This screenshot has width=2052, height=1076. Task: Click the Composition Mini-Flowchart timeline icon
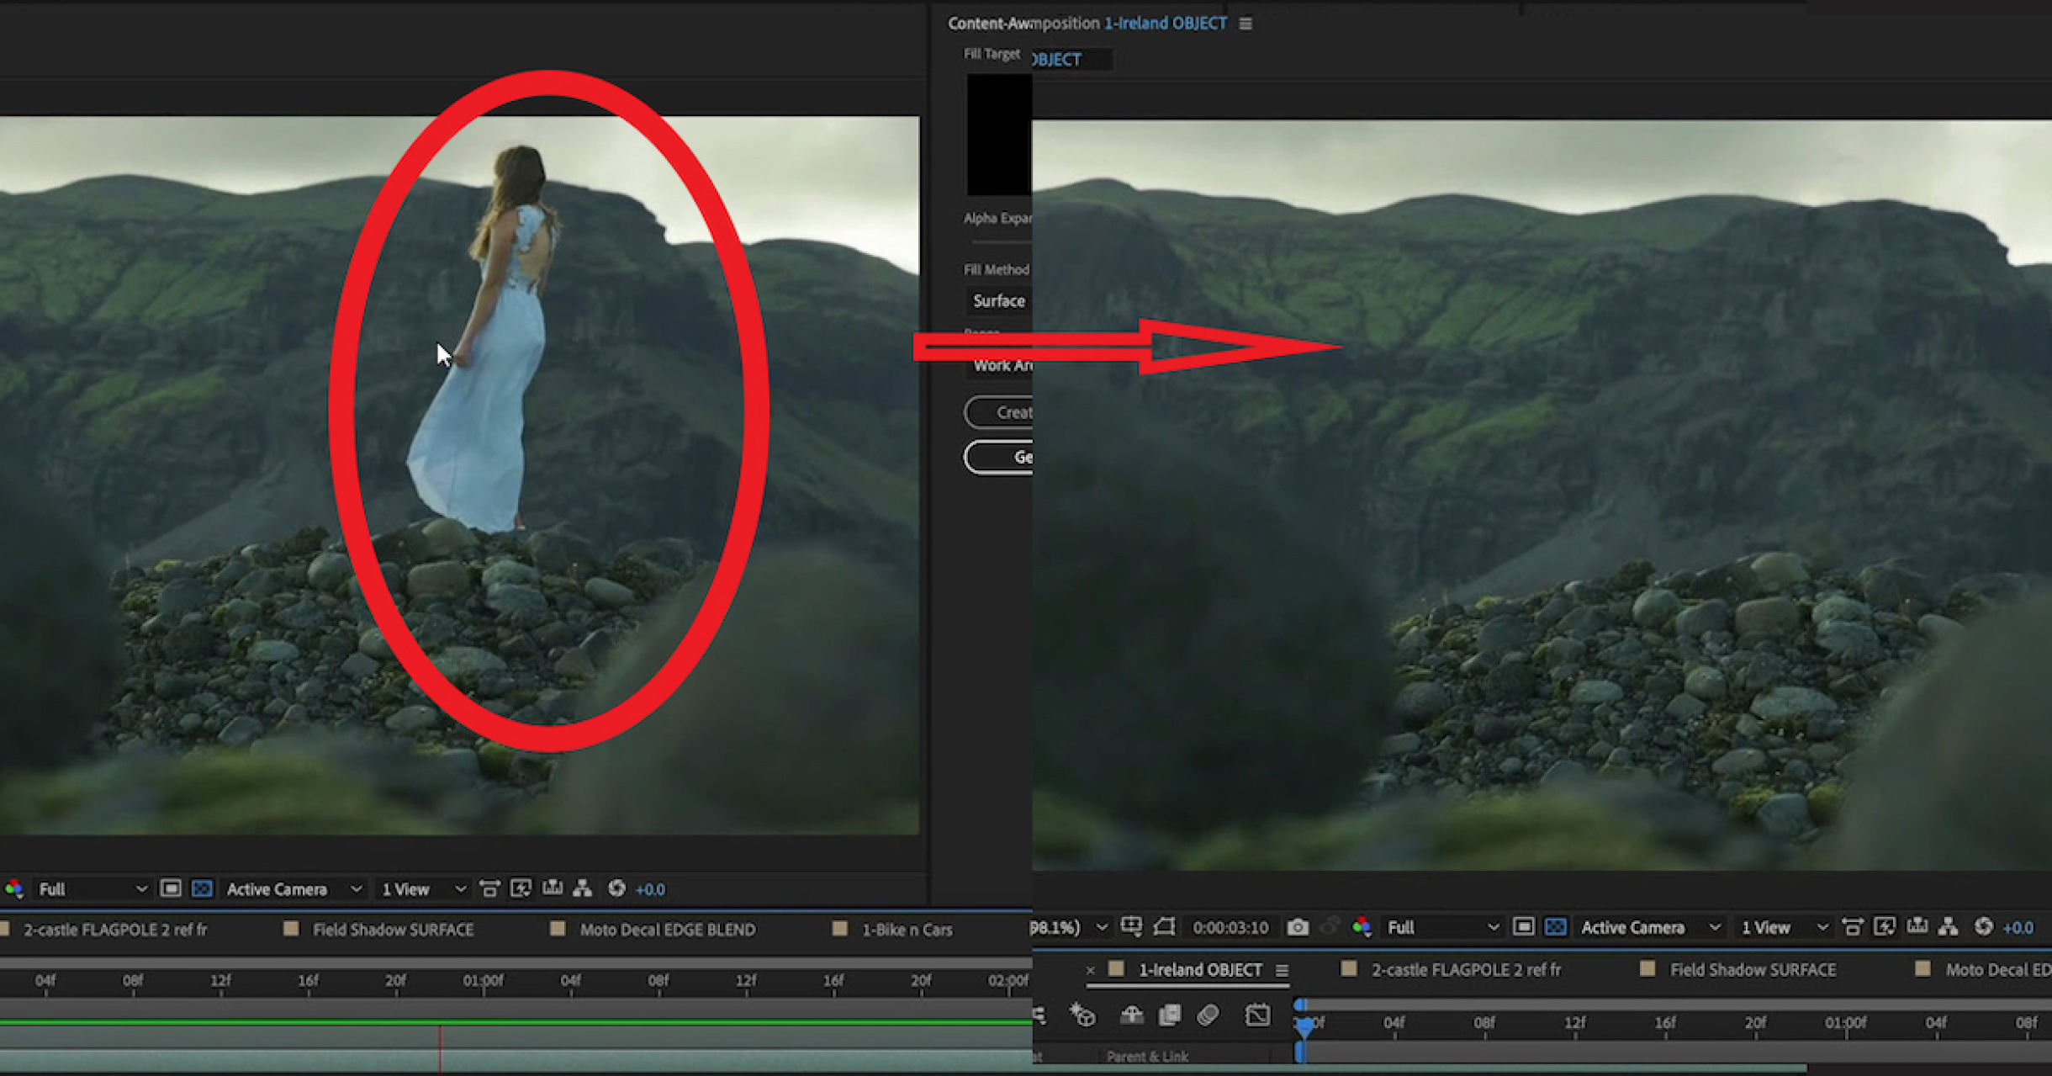1040,1015
